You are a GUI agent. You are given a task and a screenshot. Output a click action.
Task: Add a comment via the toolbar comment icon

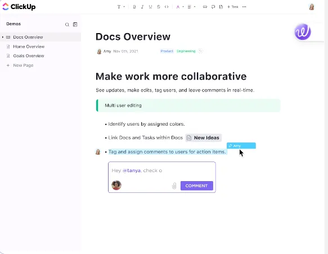(213, 7)
